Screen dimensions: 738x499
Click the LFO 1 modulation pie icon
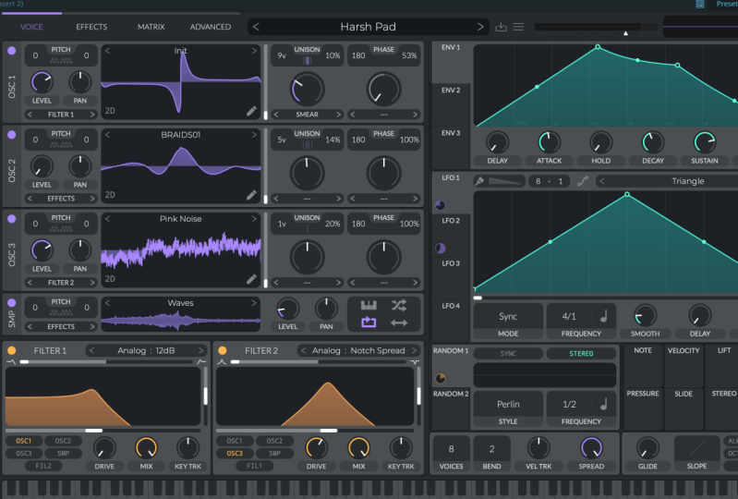point(440,205)
